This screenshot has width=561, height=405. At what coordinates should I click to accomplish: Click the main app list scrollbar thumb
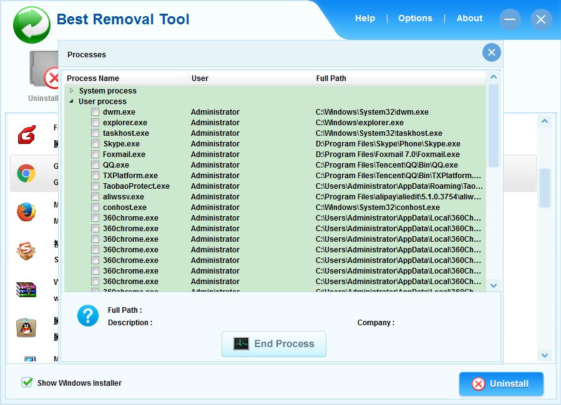[545, 188]
